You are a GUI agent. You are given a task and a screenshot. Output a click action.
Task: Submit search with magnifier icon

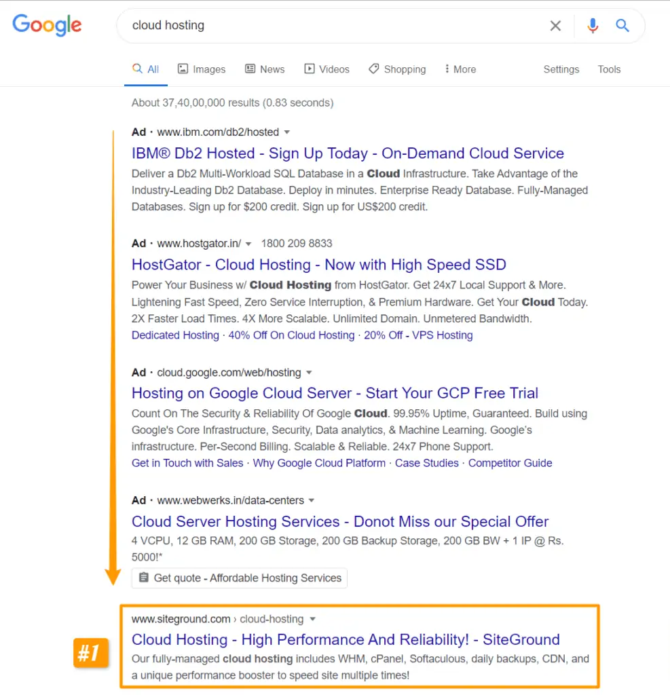pyautogui.click(x=622, y=26)
